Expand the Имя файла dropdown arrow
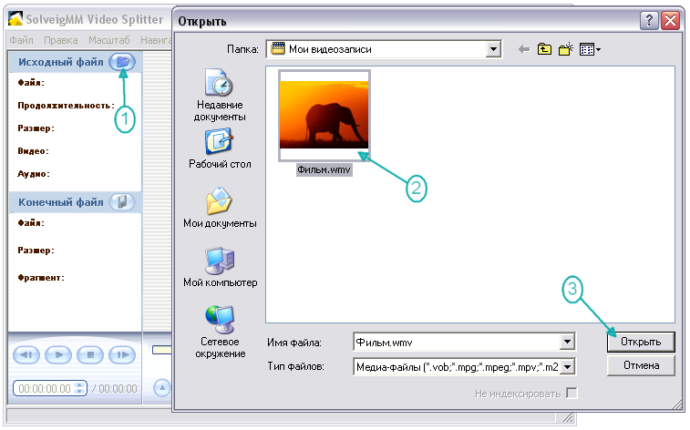690x430 pixels. [567, 342]
